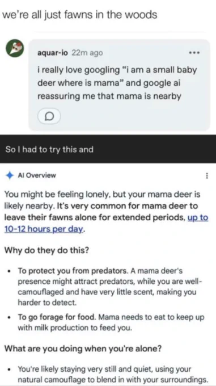
Task: Click the 'To go forage for food' bullet
Action: pyautogui.click(x=111, y=322)
